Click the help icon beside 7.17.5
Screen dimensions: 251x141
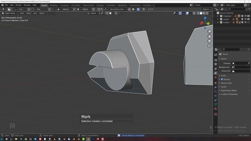pyautogui.click(x=144, y=9)
